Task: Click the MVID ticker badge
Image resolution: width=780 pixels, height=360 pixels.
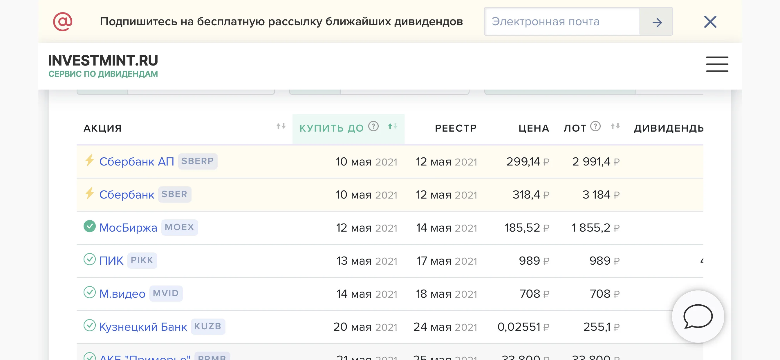Action: click(x=166, y=293)
